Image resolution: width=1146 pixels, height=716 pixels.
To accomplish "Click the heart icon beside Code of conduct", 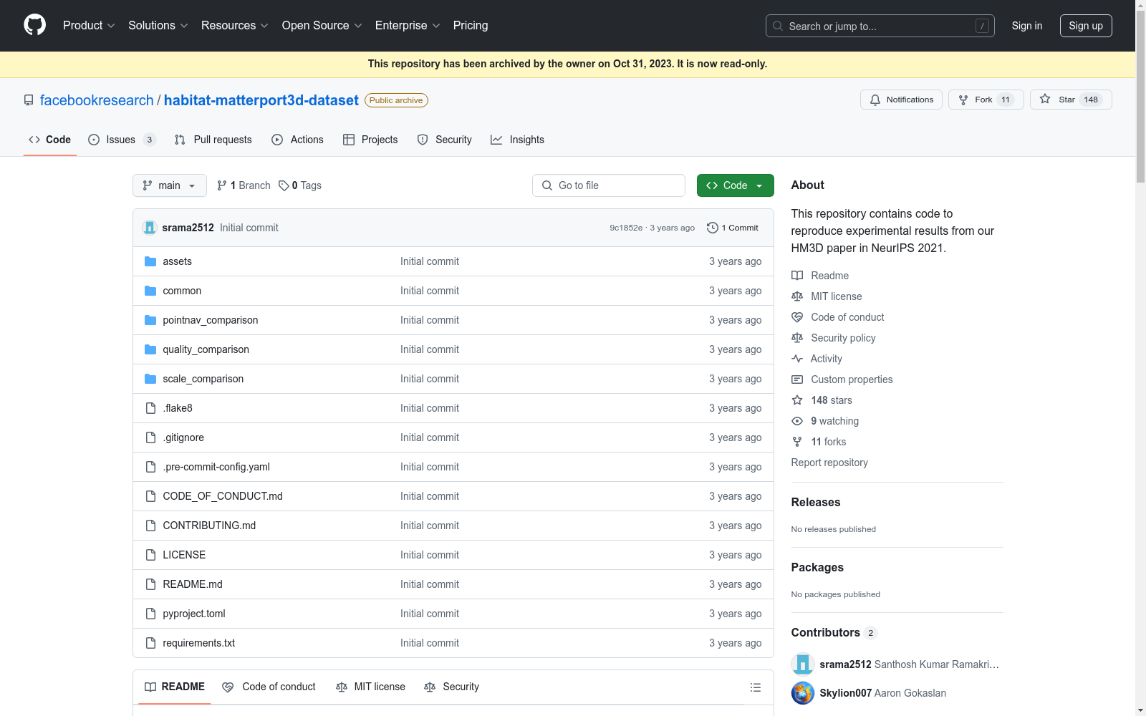I will pos(797,317).
